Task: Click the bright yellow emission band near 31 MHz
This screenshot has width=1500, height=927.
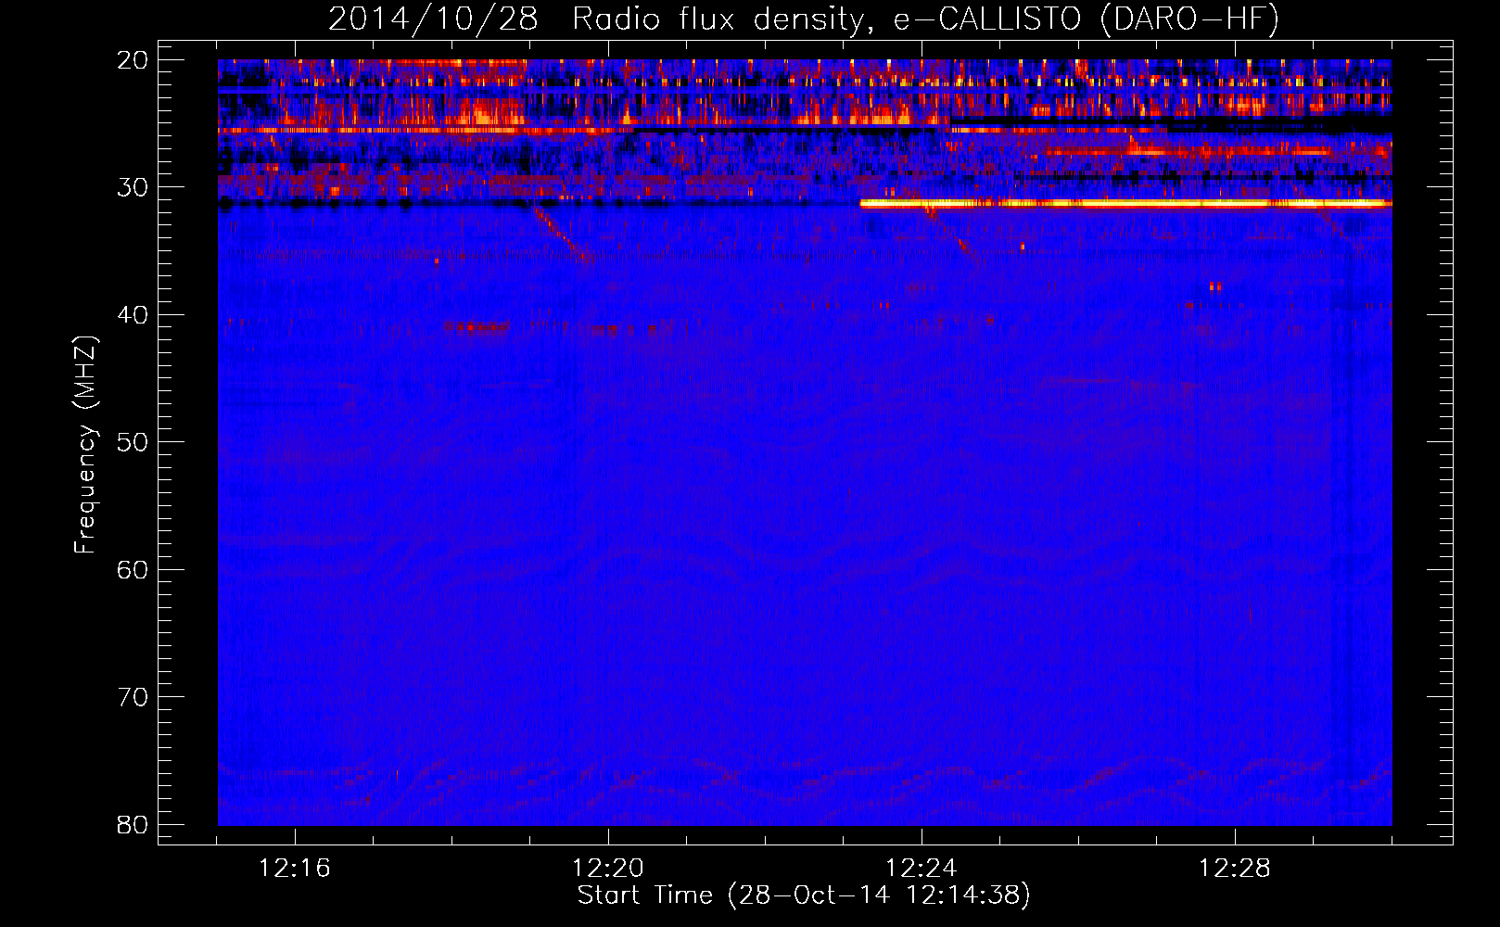Action: click(1126, 203)
